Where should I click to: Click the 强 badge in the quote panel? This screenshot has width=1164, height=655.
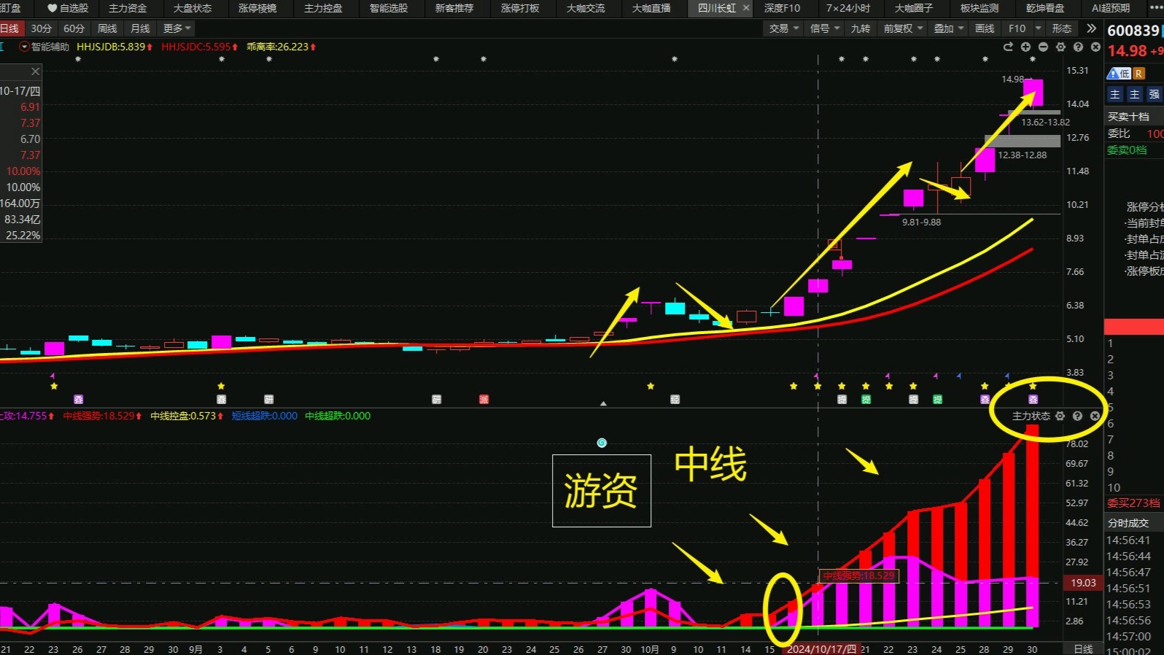click(1154, 94)
